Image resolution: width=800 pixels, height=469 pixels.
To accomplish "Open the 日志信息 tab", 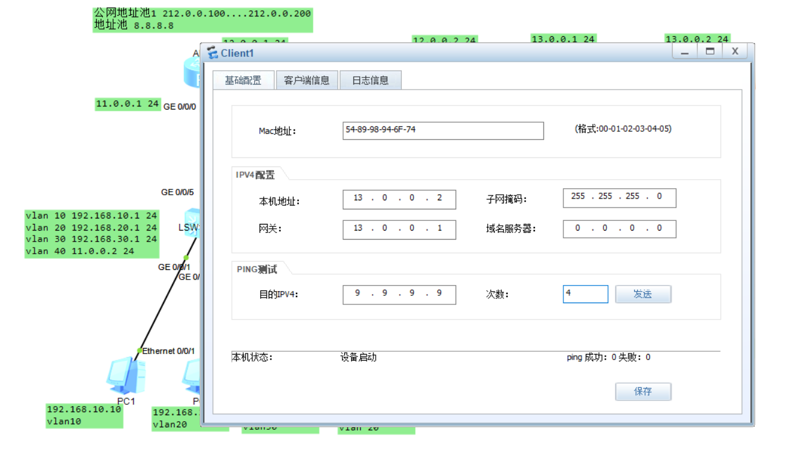I will (x=370, y=80).
